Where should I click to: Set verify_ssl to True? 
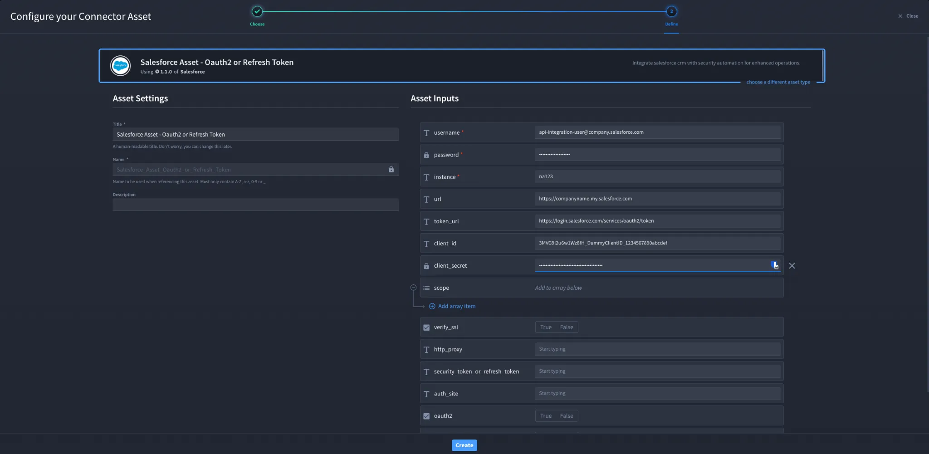pyautogui.click(x=546, y=327)
